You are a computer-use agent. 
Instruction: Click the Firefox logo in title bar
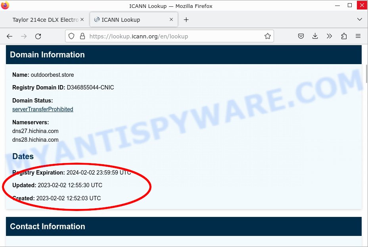(5, 5)
